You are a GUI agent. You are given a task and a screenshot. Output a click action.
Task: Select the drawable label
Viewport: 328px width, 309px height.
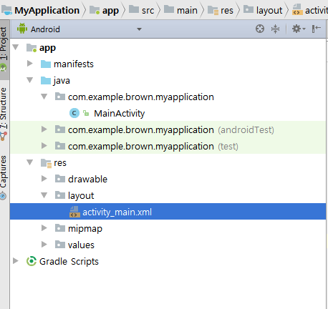pos(87,179)
